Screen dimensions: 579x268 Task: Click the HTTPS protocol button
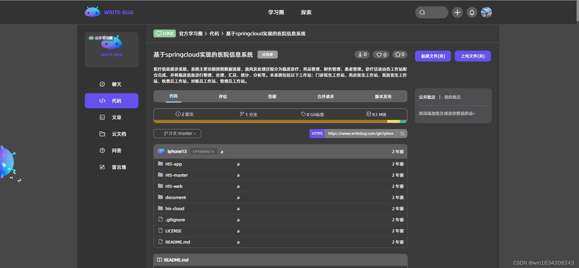click(x=317, y=134)
